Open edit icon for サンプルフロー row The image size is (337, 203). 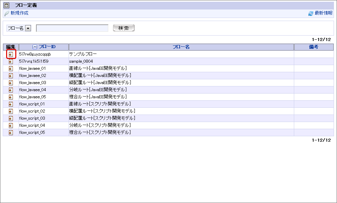[x=11, y=54]
